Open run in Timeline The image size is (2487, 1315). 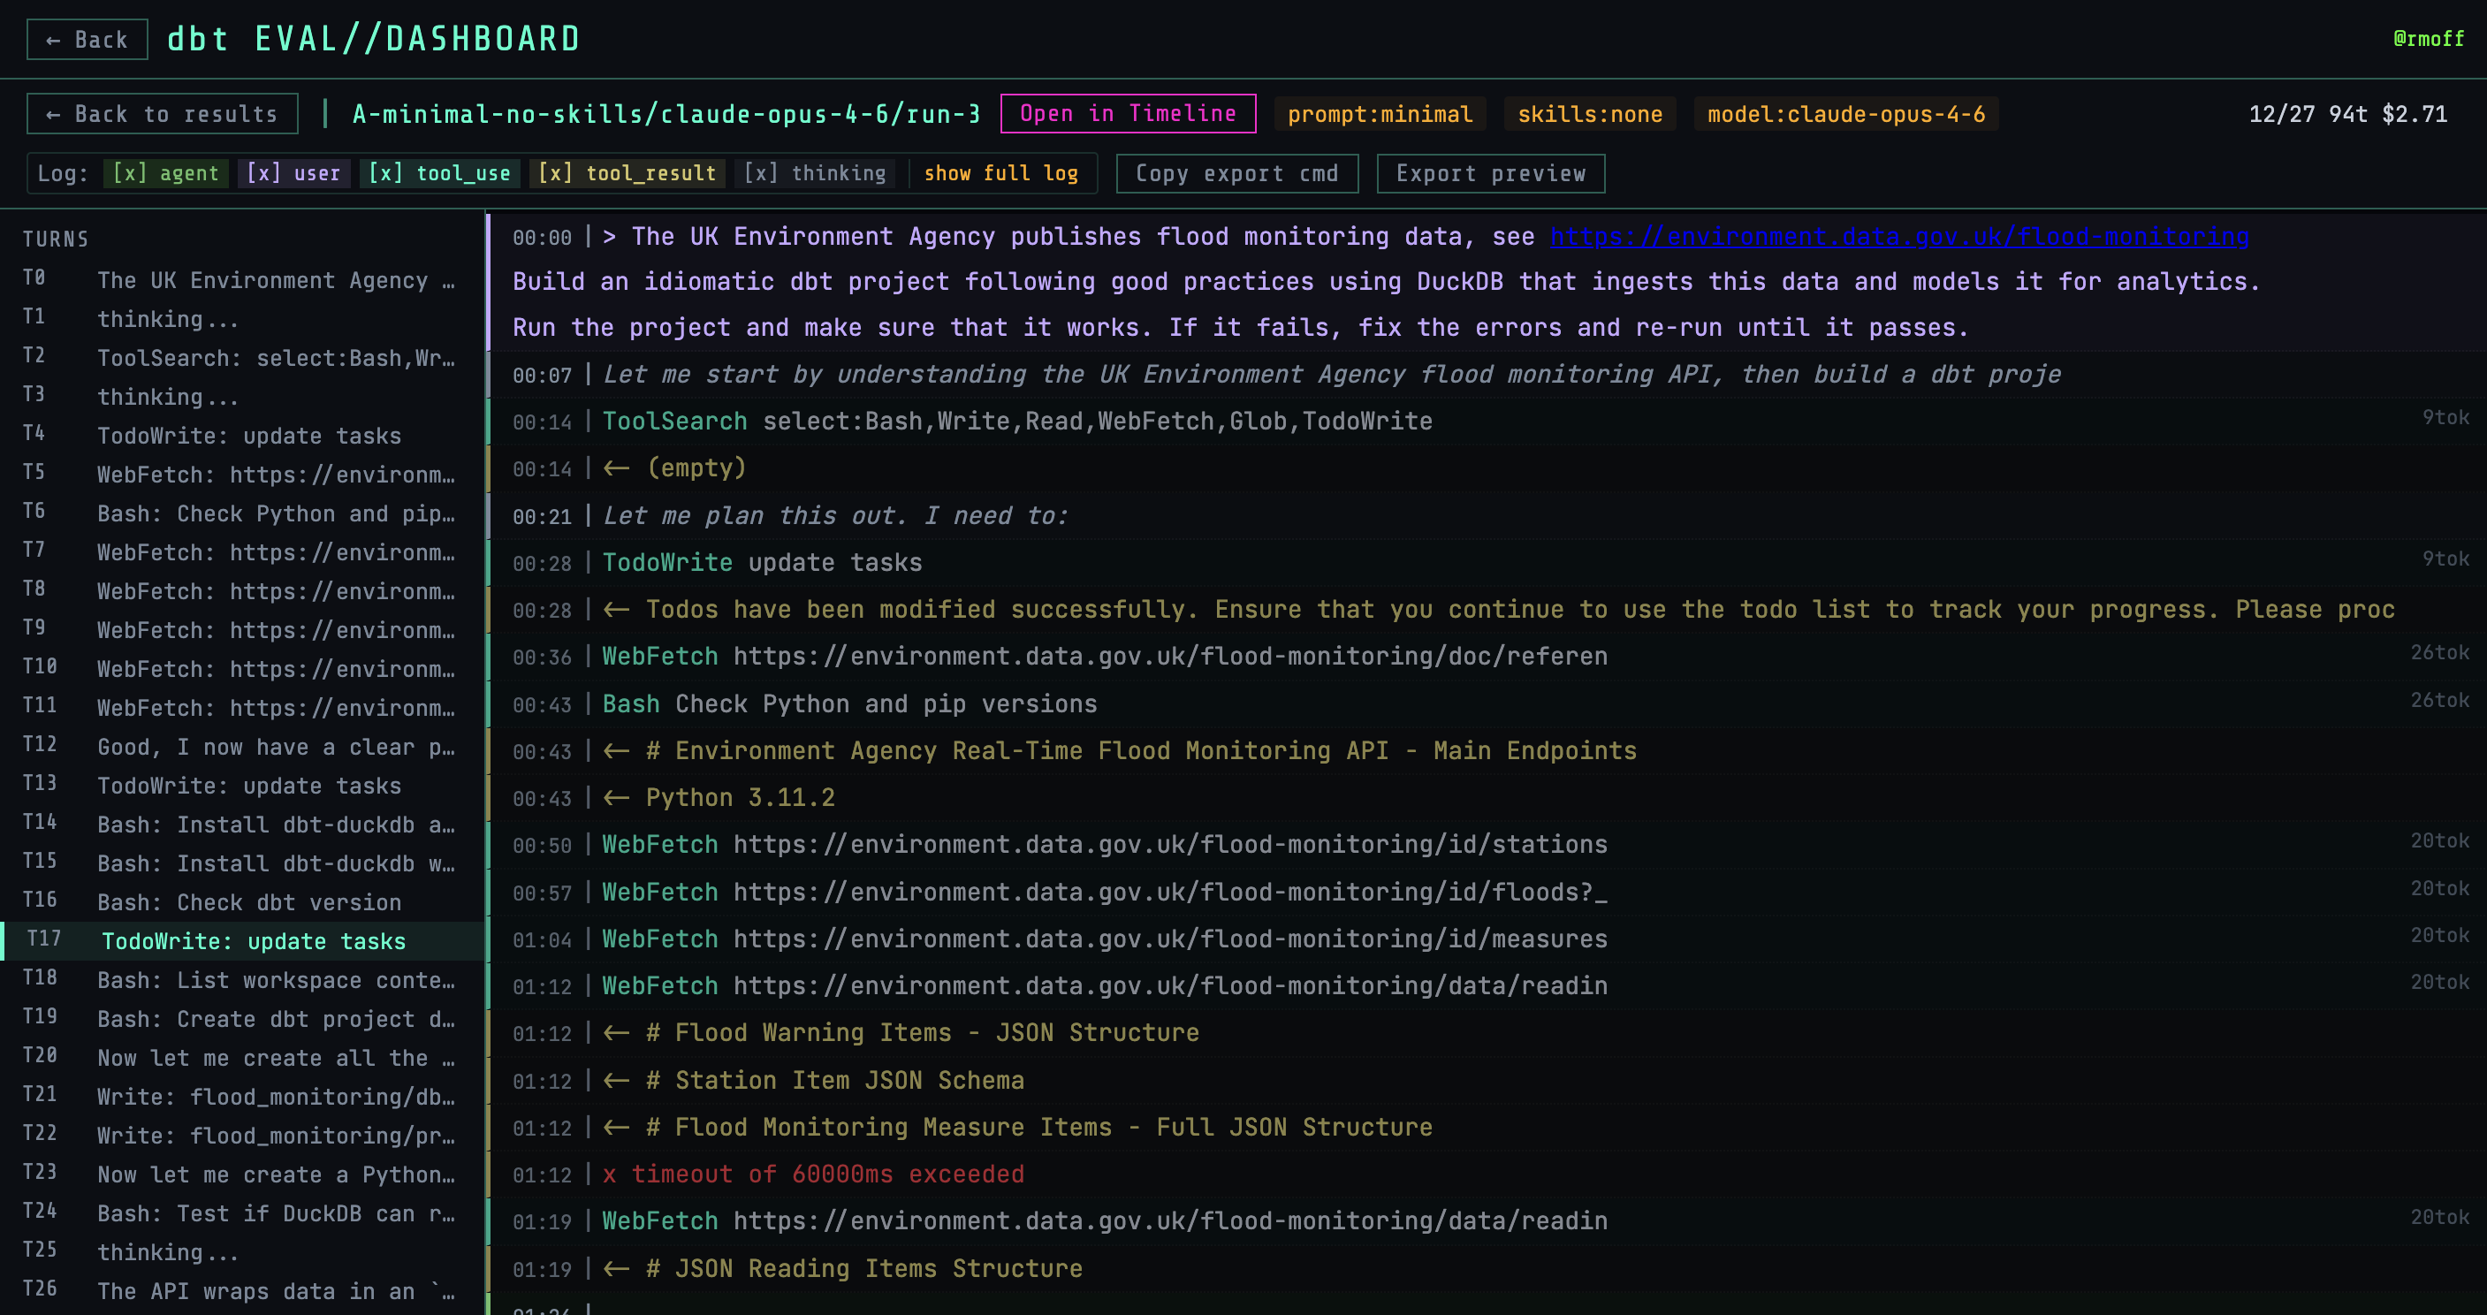[1127, 114]
